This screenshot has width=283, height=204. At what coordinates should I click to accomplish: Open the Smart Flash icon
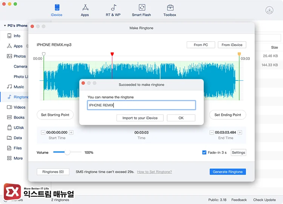click(x=141, y=8)
